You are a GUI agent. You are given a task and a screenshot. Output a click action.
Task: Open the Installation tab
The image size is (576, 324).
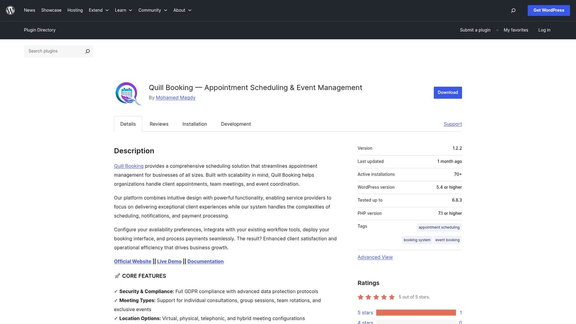coord(194,124)
